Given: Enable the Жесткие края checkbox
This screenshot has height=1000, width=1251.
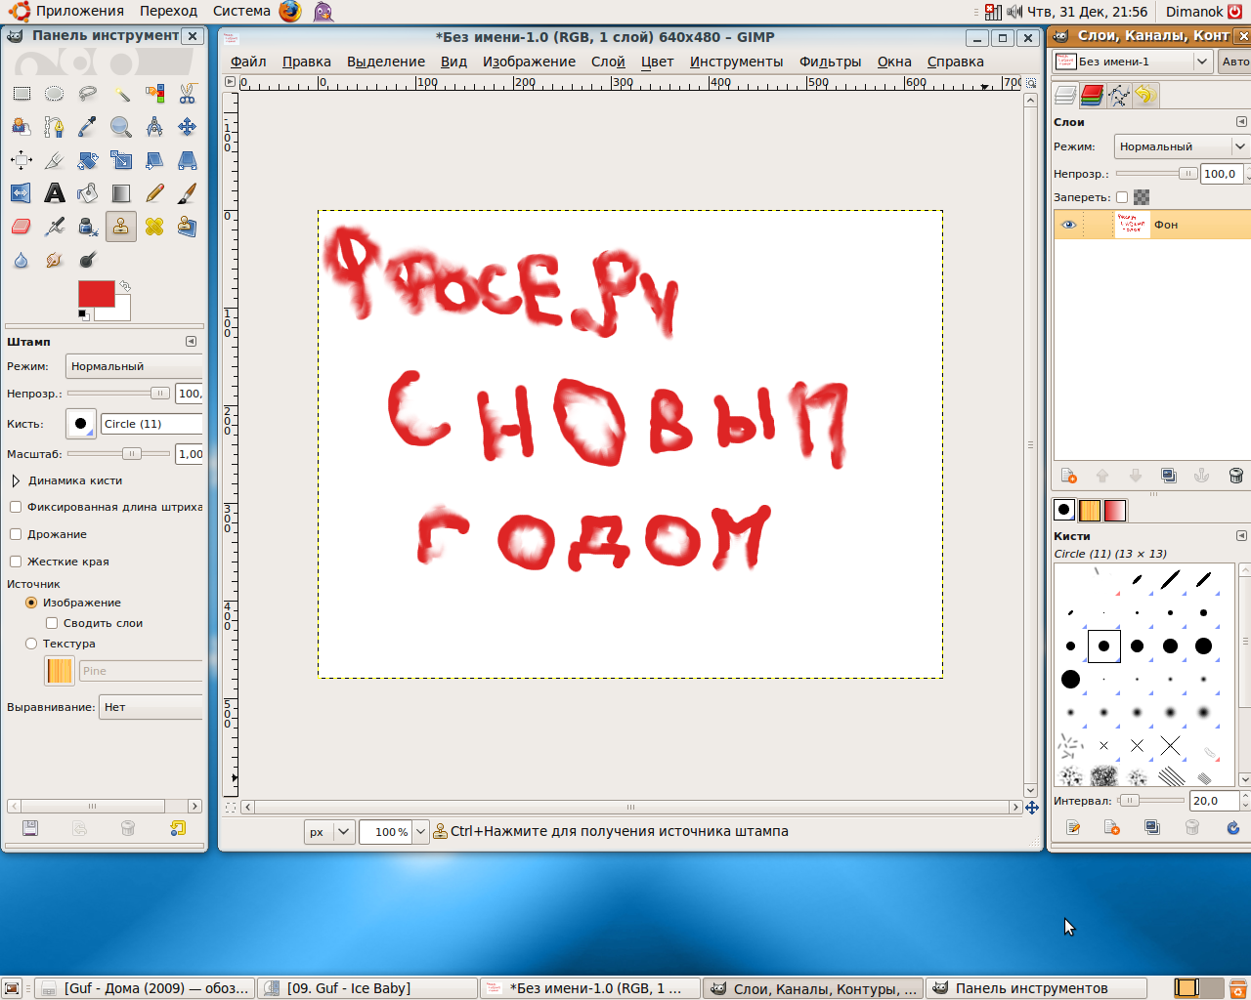Looking at the screenshot, I should [16, 562].
